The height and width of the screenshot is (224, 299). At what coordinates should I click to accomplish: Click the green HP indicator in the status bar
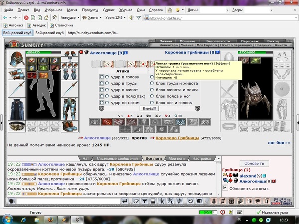[208, 212]
